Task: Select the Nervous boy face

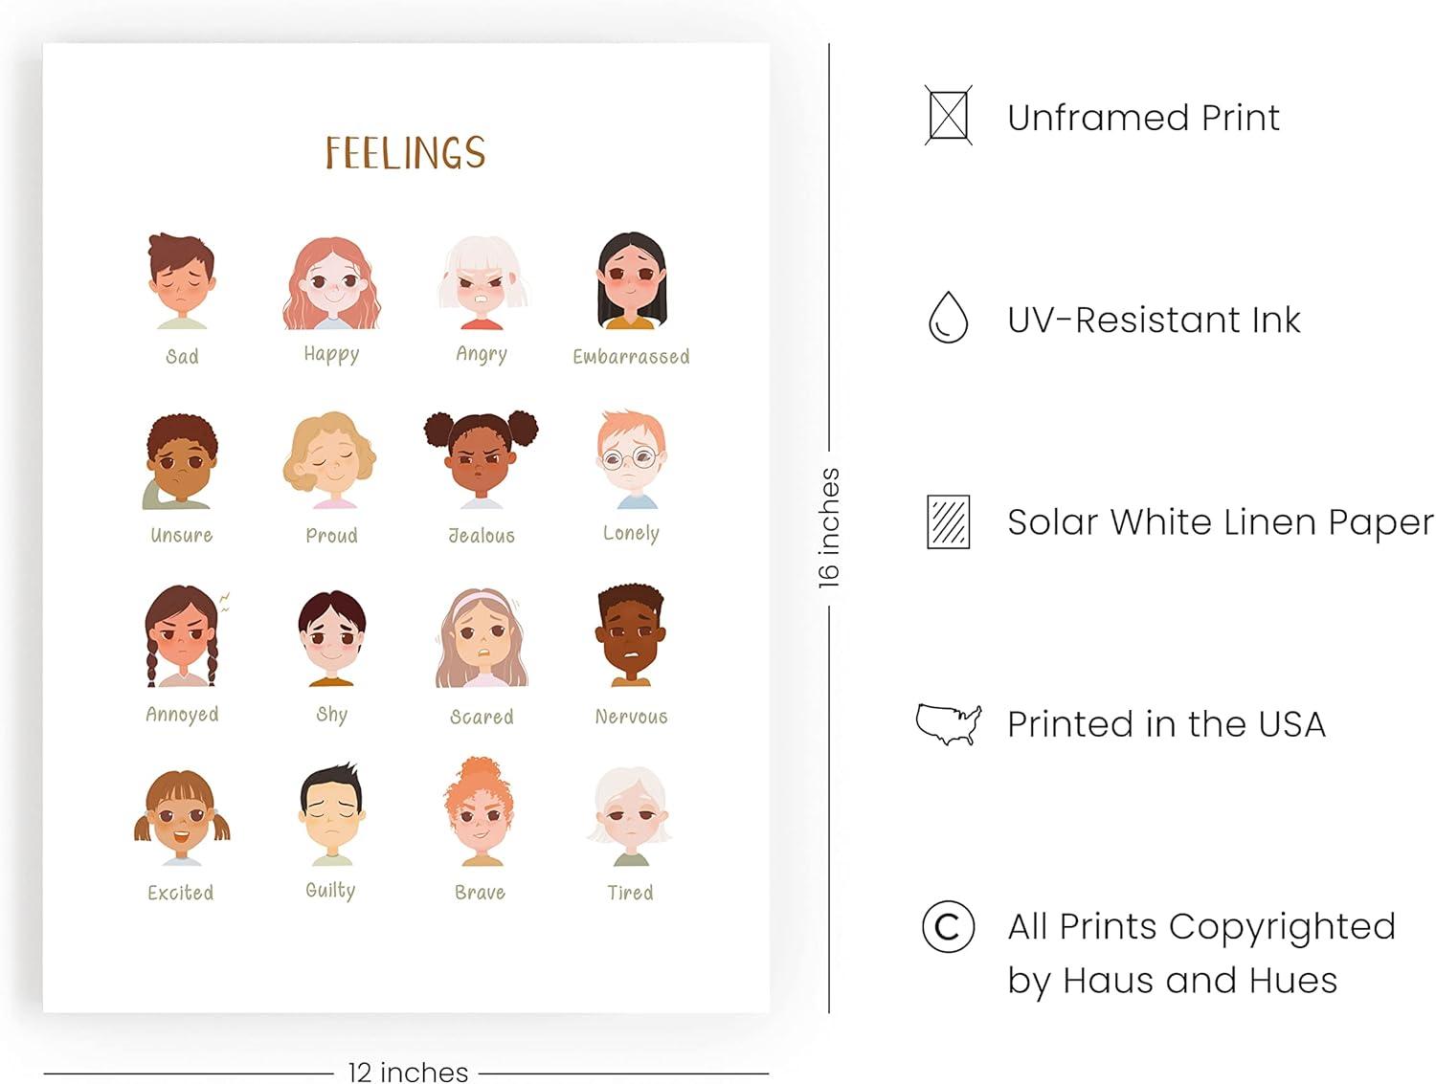Action: tap(631, 636)
